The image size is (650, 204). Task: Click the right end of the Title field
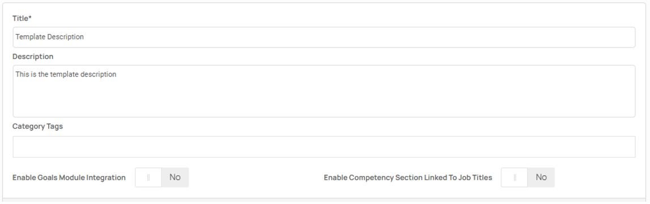(x=622, y=37)
